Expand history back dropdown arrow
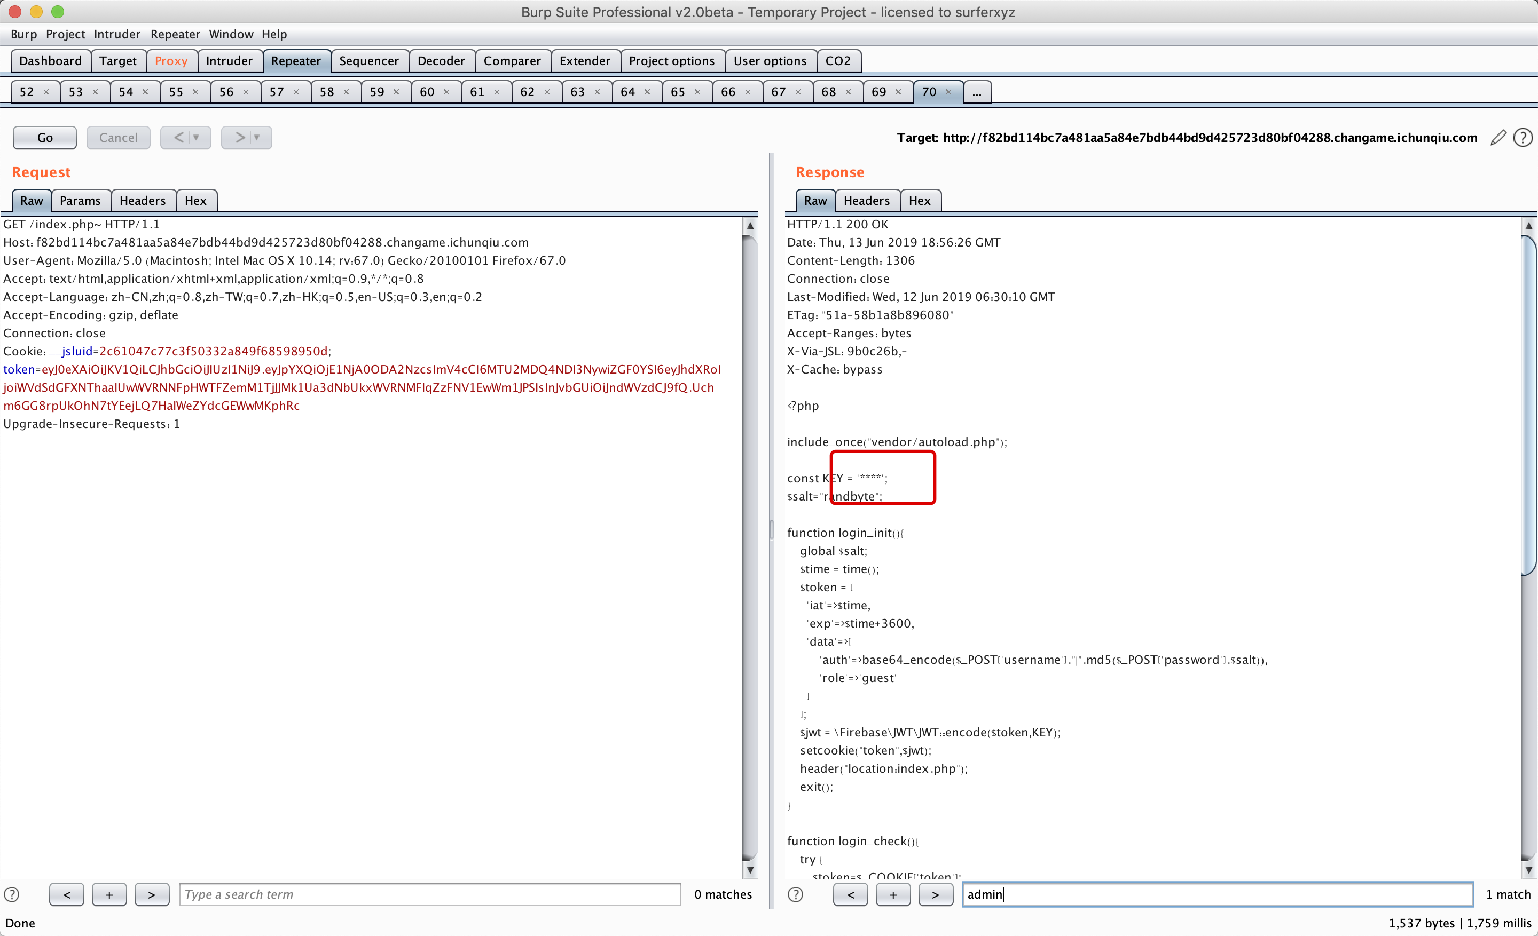Screen dimensions: 1538x936 click(196, 138)
